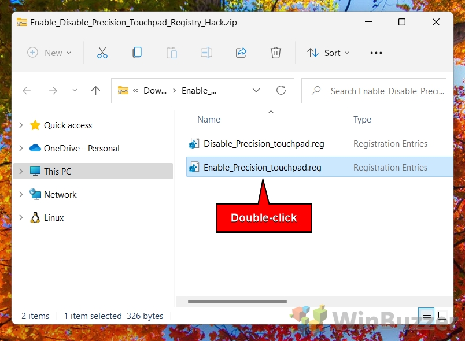Screen dimensions: 465x341
Task: Go back using the back arrow
Action: [27, 90]
